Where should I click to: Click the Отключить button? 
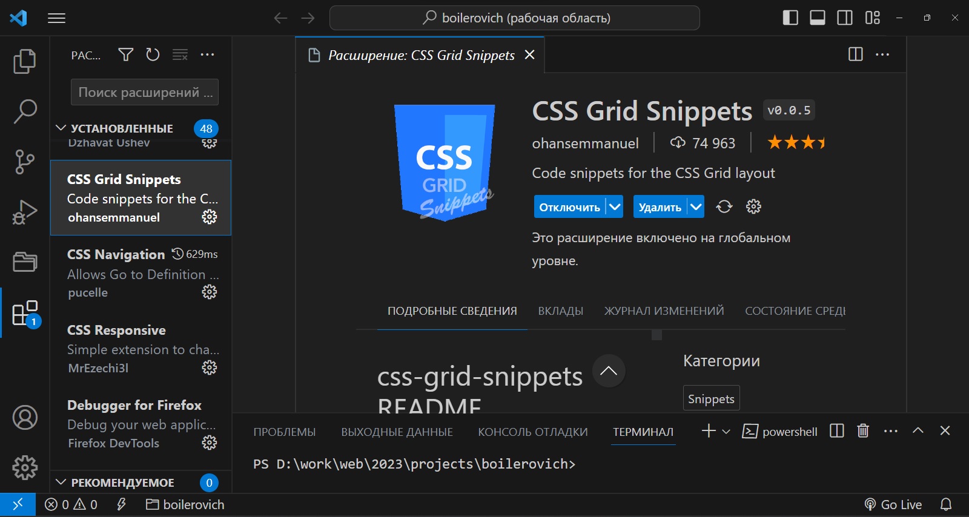tap(569, 206)
